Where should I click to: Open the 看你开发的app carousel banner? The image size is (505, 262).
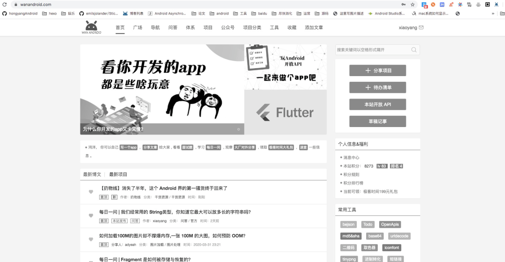[x=162, y=89]
